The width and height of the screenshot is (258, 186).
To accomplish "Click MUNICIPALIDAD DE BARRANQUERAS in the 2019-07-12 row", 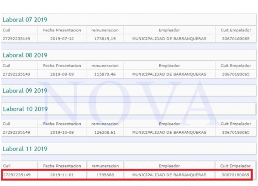I will 169,39.
